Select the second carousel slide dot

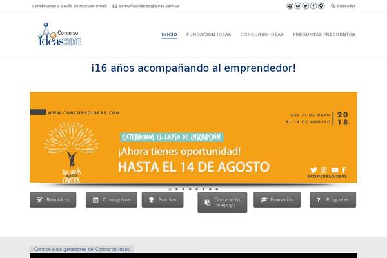(177, 189)
